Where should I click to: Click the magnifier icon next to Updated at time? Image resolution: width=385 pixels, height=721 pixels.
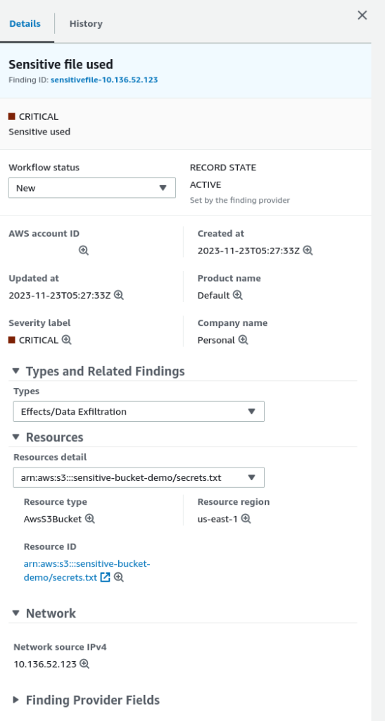(118, 295)
